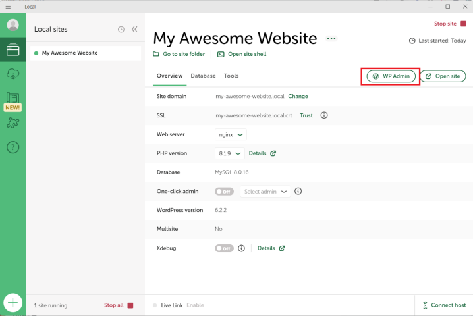Image resolution: width=473 pixels, height=316 pixels.
Task: Click the Connect host icon
Action: pos(425,305)
